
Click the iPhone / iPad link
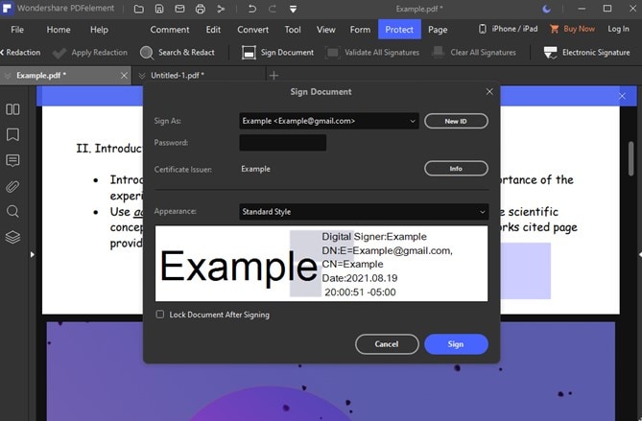click(508, 29)
